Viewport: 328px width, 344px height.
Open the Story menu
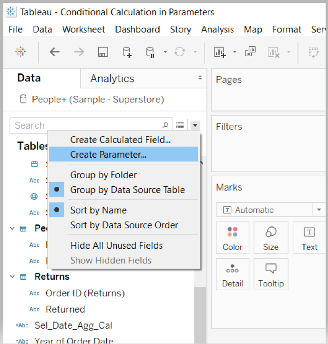pos(181,30)
